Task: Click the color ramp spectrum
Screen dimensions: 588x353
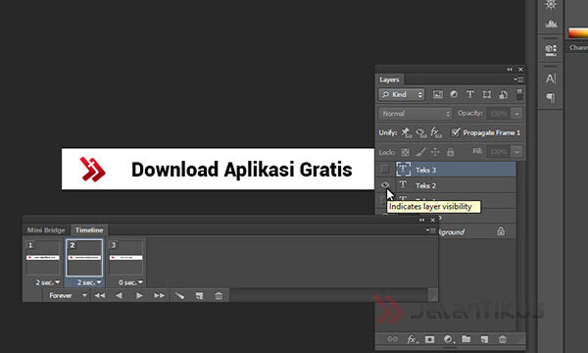Action: coord(578,32)
